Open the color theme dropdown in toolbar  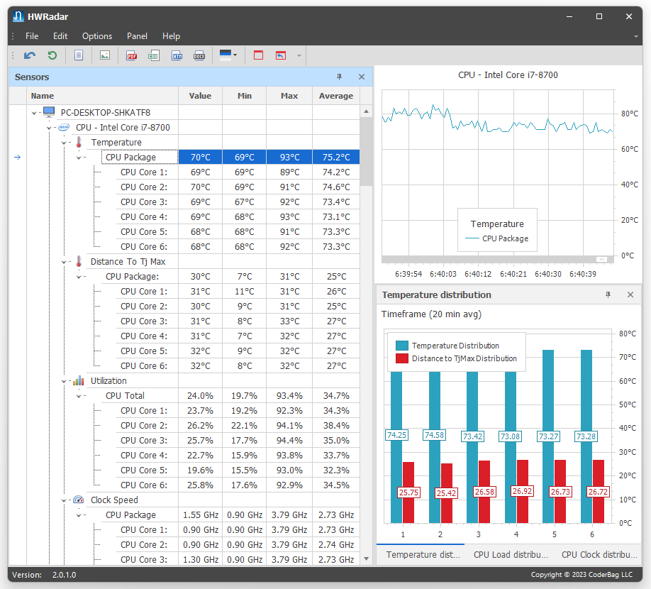(228, 55)
